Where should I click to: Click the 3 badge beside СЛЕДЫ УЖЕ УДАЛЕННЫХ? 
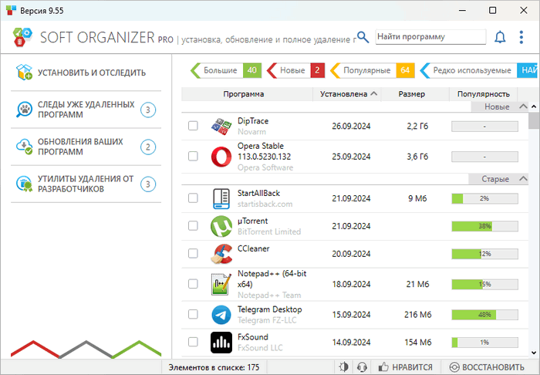[x=148, y=110]
